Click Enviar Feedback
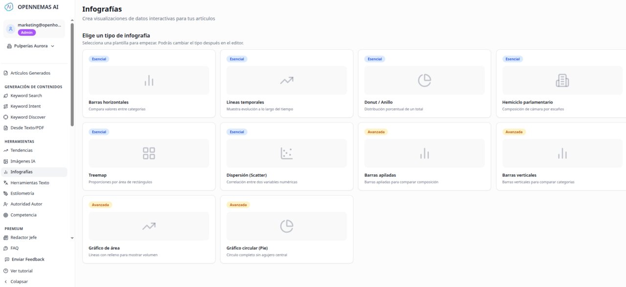The width and height of the screenshot is (626, 287). point(27,259)
